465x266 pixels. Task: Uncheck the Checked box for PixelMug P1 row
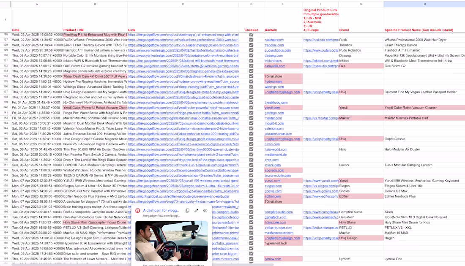pos(251,35)
